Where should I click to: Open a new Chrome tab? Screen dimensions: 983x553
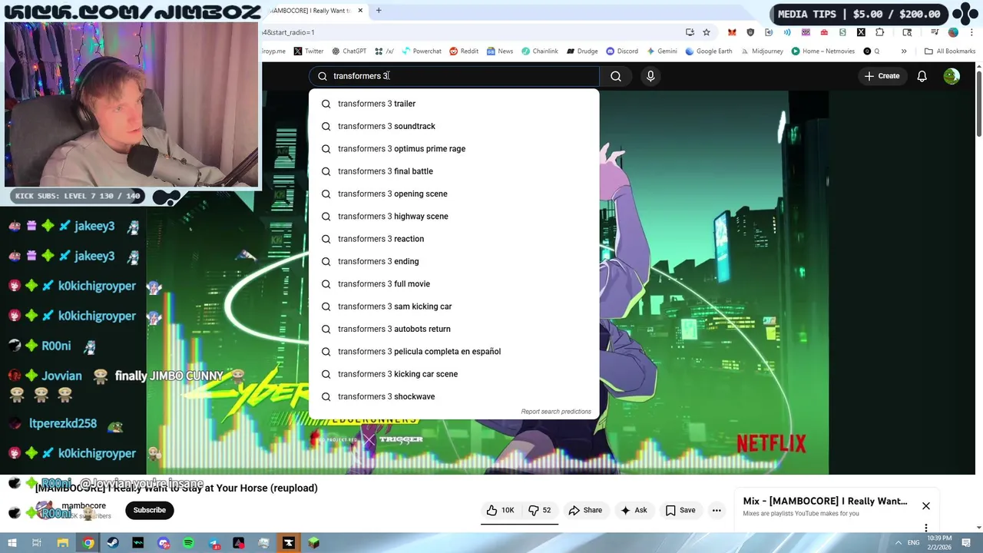pyautogui.click(x=379, y=11)
